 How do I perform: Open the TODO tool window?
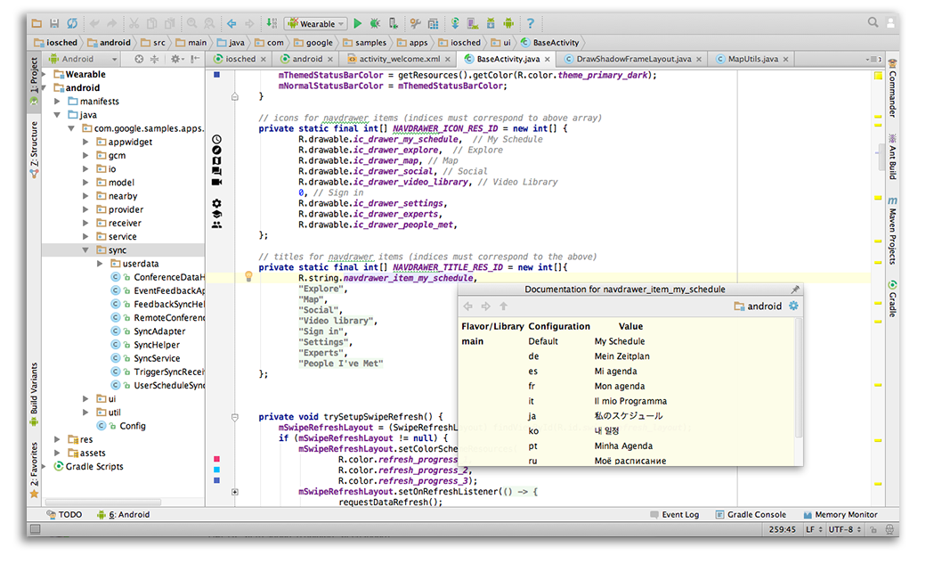pos(64,514)
